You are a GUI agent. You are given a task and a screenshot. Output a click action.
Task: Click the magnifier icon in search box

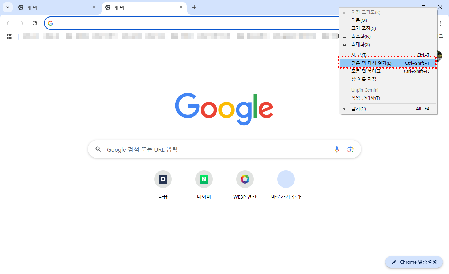(x=98, y=149)
